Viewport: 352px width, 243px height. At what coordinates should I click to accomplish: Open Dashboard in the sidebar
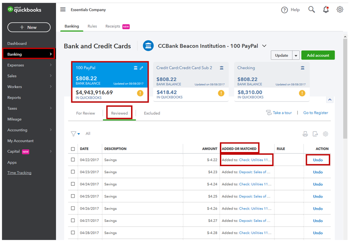coord(17,43)
